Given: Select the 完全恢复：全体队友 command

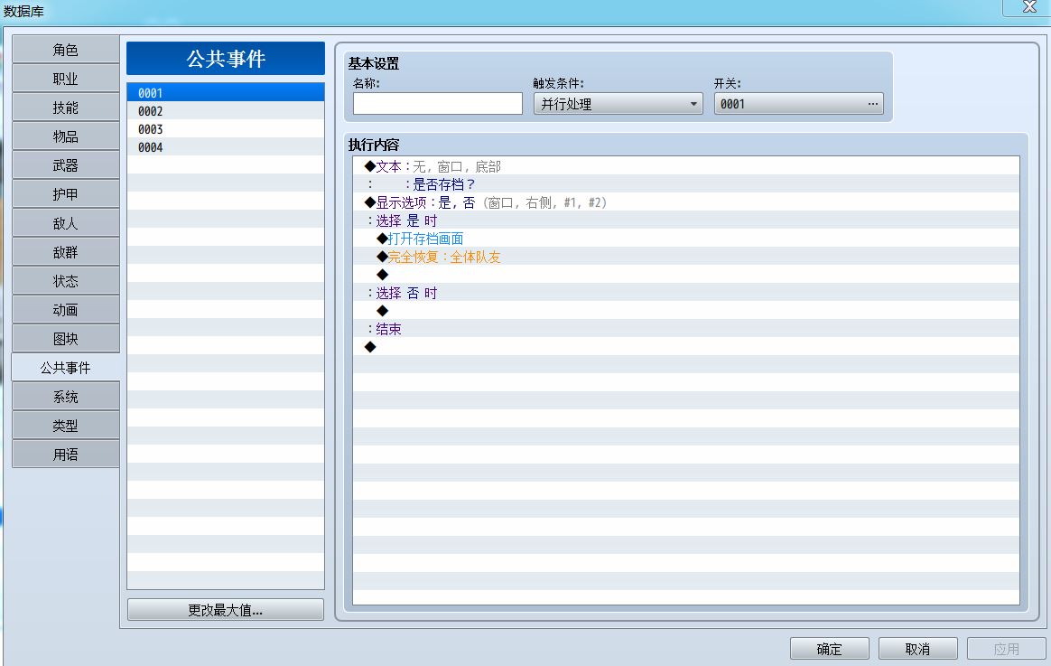Looking at the screenshot, I should coord(686,257).
